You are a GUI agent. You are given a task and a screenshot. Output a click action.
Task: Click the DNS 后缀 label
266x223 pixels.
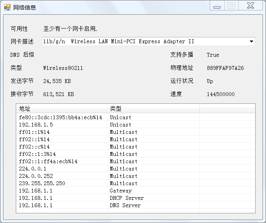[x=22, y=55]
